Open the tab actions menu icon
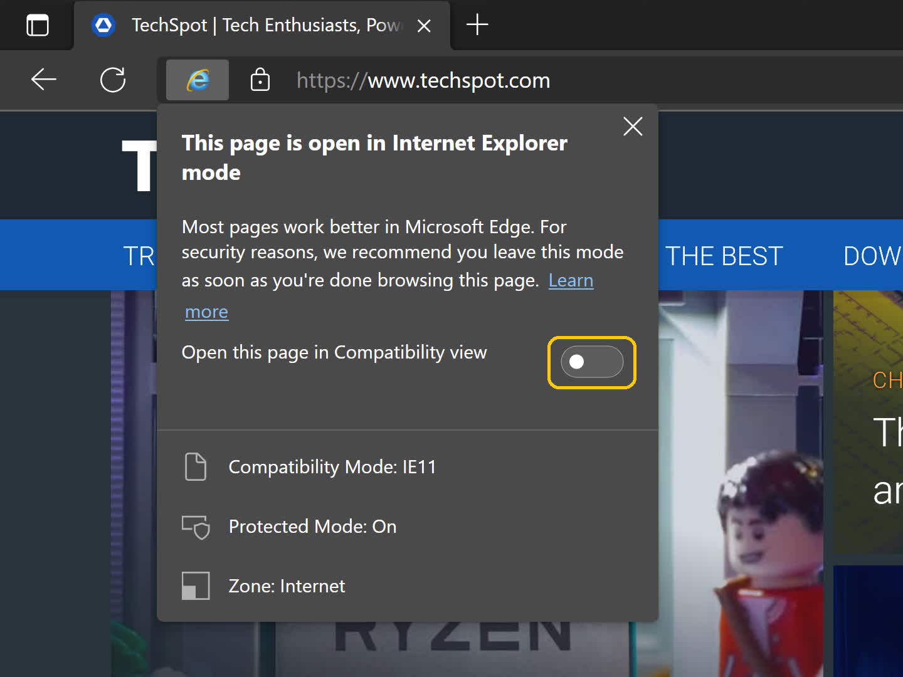 click(38, 25)
